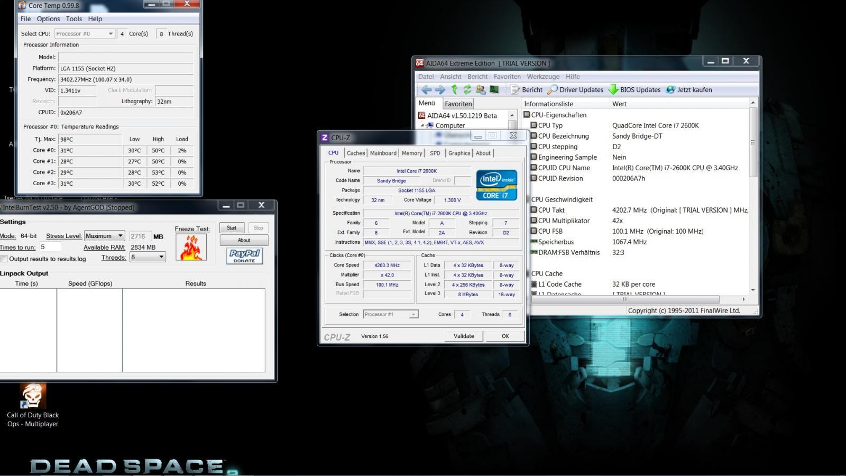Open the Options menu in Core Temp
This screenshot has width=846, height=476.
coord(48,19)
